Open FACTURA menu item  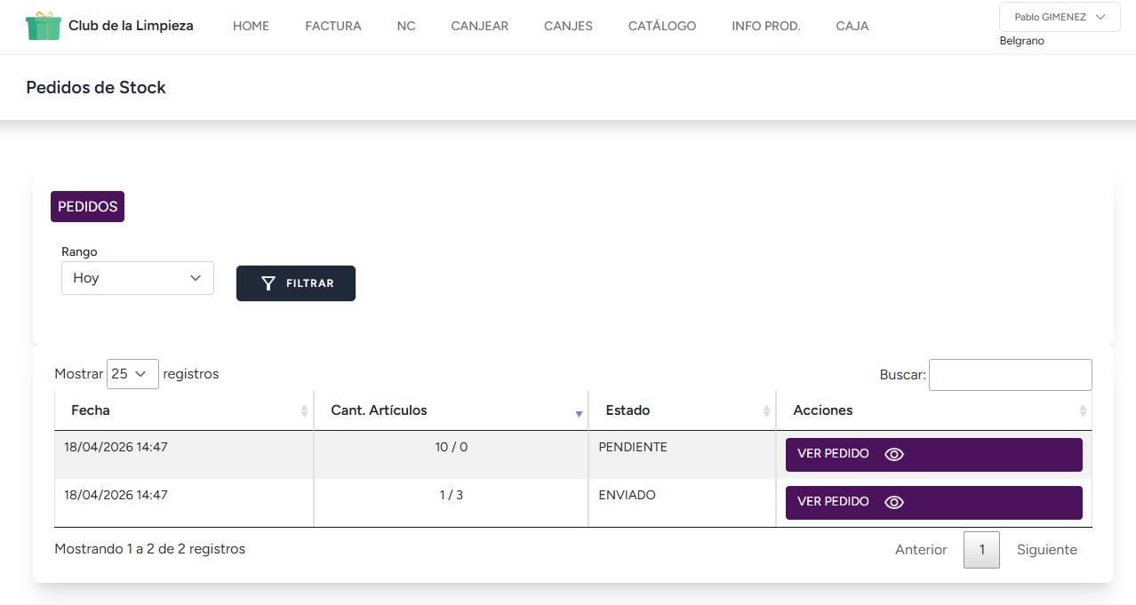(333, 27)
